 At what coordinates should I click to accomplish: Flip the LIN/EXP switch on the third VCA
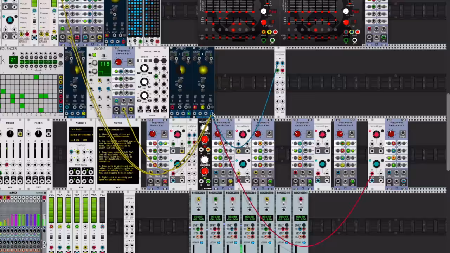[x=68, y=238]
